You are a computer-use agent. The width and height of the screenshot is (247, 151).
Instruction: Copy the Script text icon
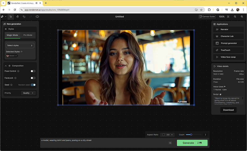(x=220, y=94)
